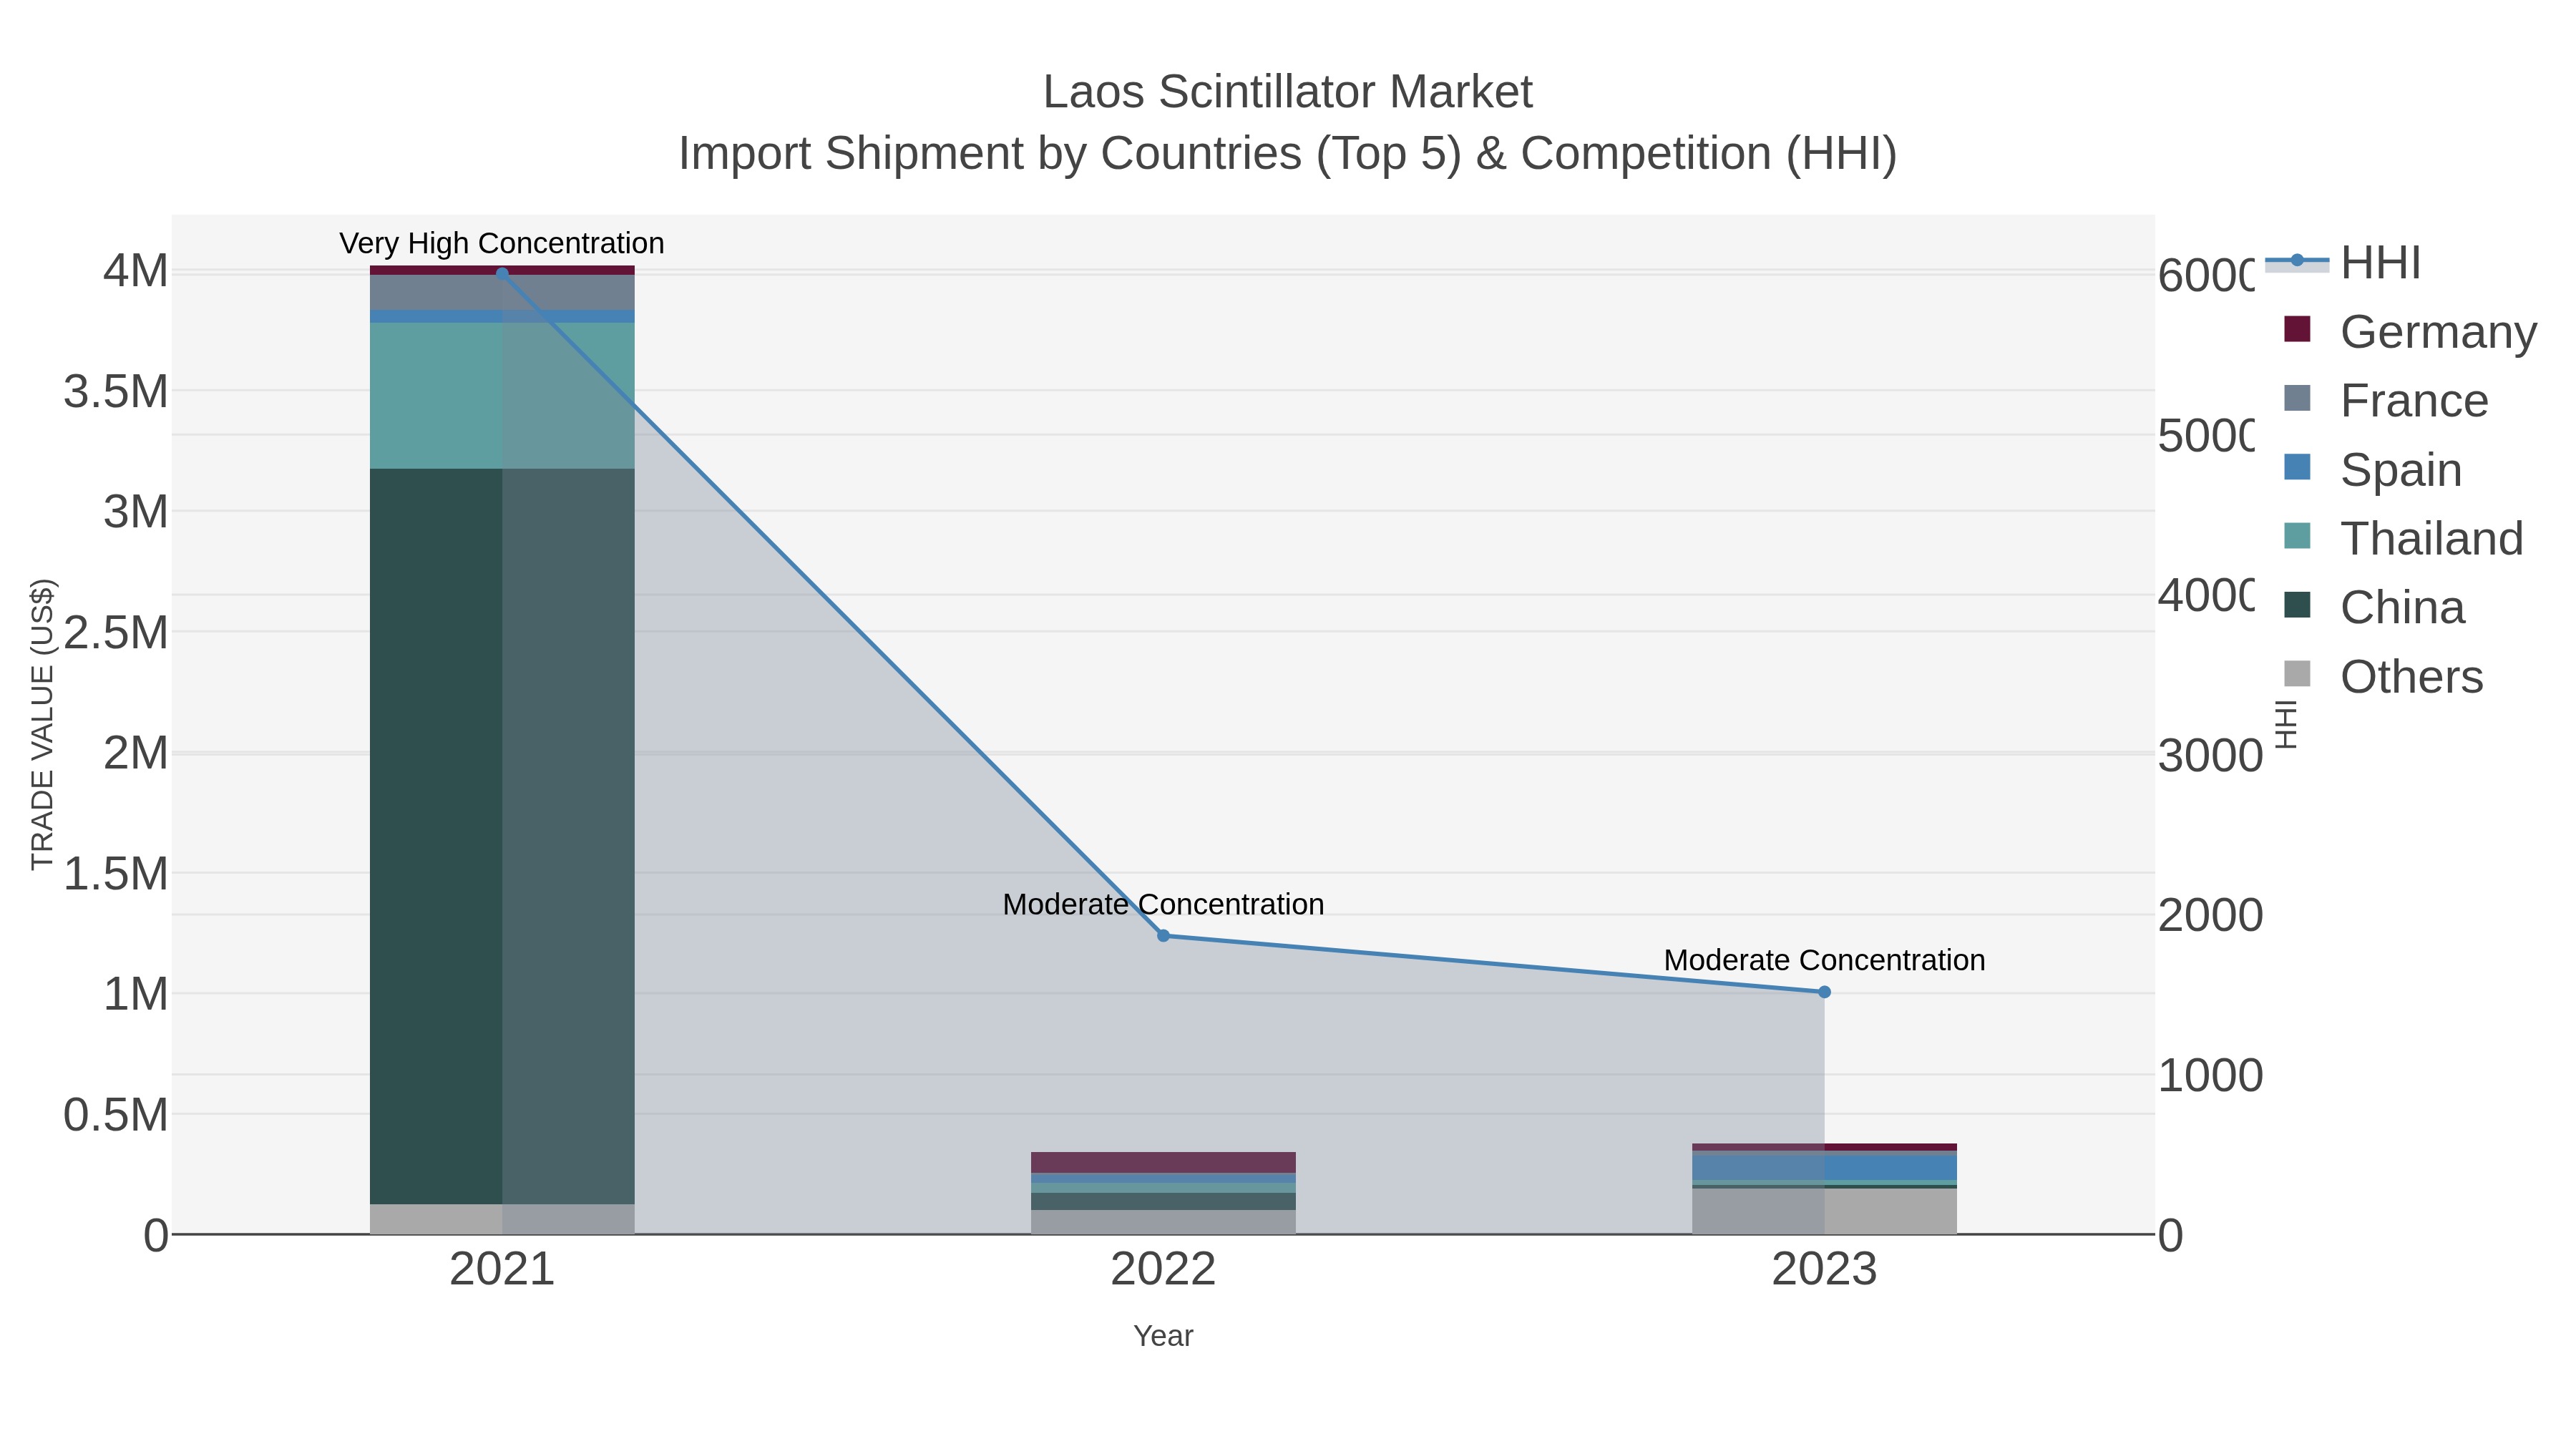Click the 'Laos Scintillator Market' chart title
This screenshot has height=1449, width=2576.
[1287, 92]
